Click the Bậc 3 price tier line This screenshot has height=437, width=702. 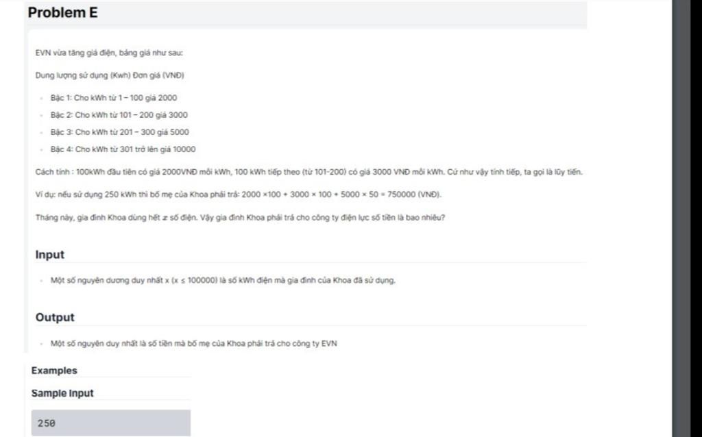click(119, 132)
